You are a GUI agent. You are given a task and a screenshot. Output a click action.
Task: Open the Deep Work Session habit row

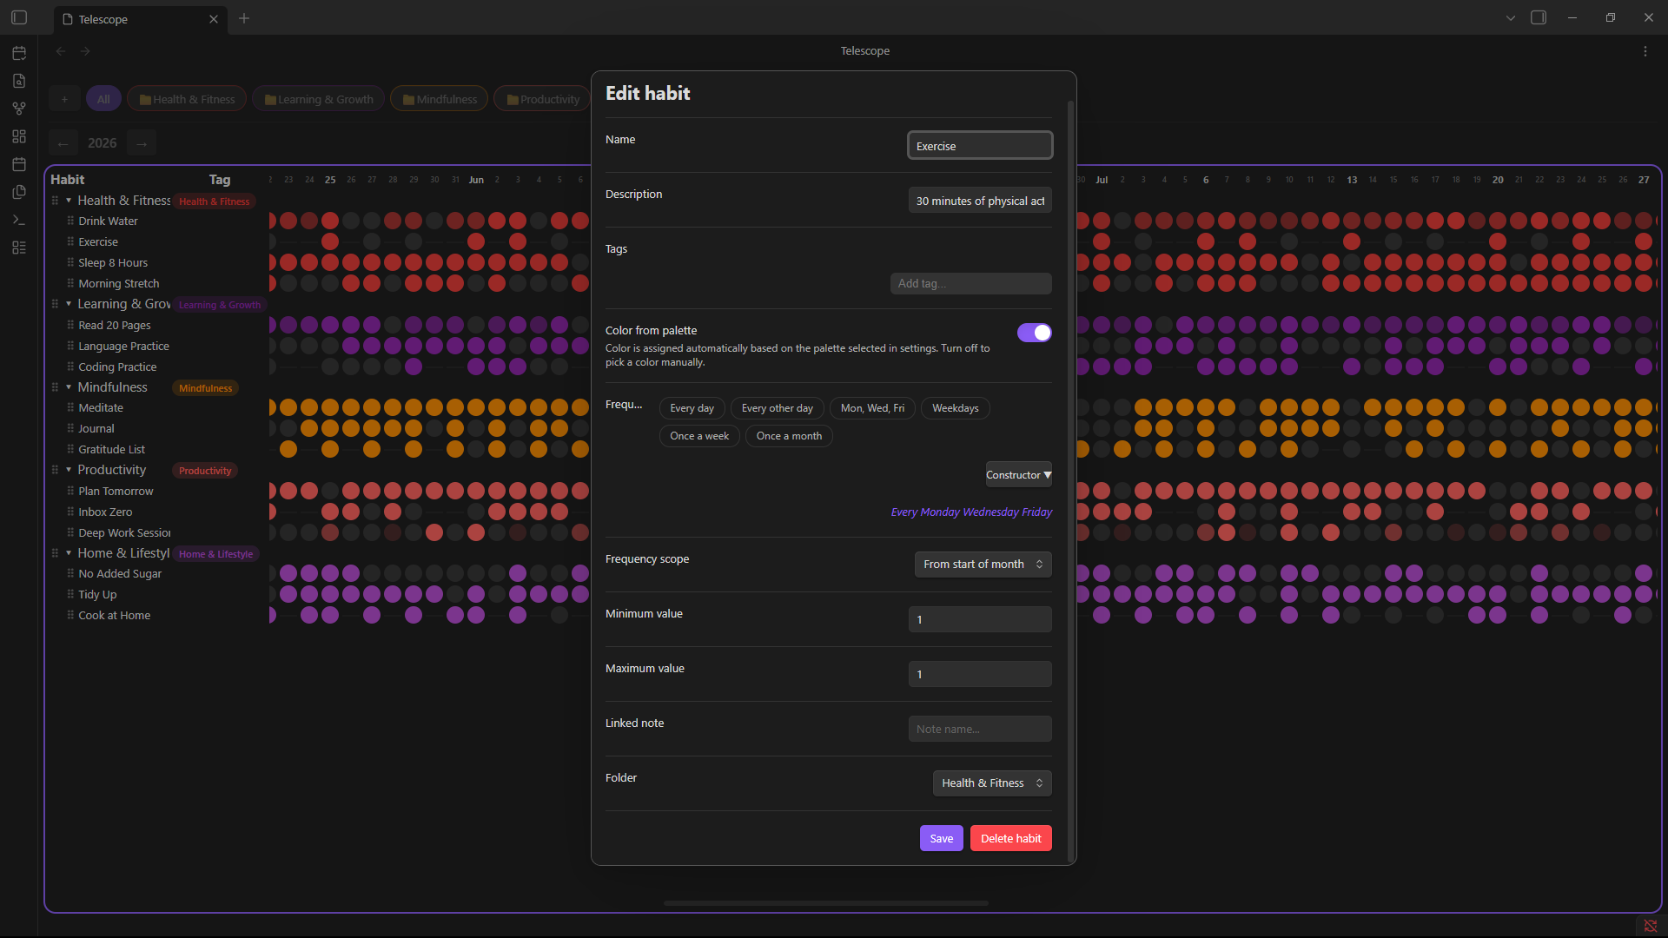124,532
